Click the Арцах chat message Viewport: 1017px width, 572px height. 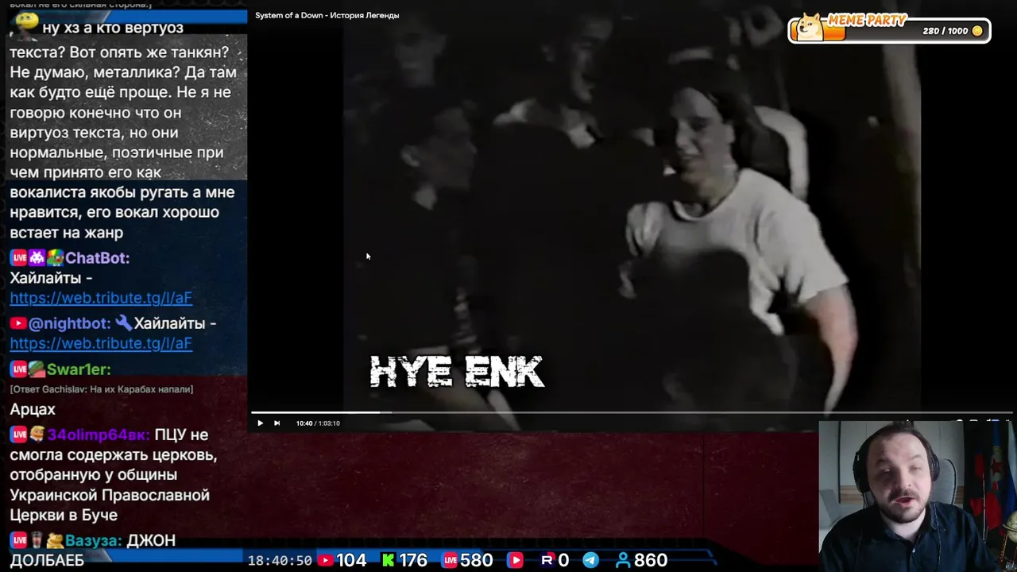(x=33, y=409)
